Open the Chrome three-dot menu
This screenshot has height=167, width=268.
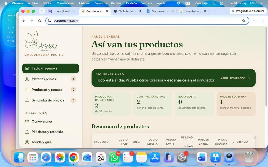coord(263,21)
